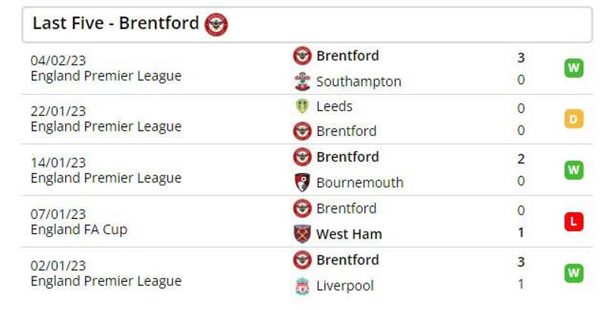607x310 pixels.
Task: Click the green W badge for Liverpool match
Action: 574,274
